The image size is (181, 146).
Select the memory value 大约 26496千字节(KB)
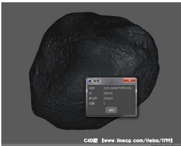point(117,88)
